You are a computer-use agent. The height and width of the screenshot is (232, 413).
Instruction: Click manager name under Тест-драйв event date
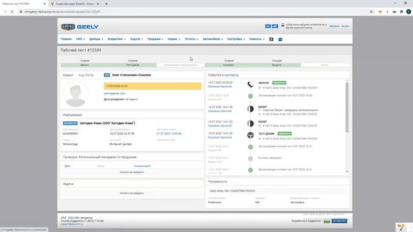click(220, 137)
